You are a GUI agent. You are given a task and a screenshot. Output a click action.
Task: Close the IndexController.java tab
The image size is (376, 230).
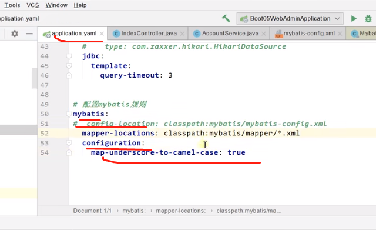coord(182,34)
